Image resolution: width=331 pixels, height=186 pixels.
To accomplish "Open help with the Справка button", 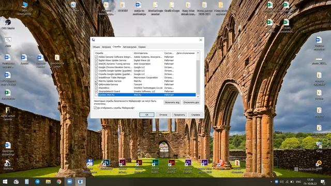I will [195, 115].
